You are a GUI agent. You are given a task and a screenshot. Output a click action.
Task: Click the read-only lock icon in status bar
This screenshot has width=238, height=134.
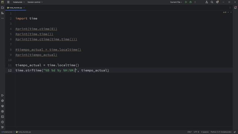coord(235,132)
